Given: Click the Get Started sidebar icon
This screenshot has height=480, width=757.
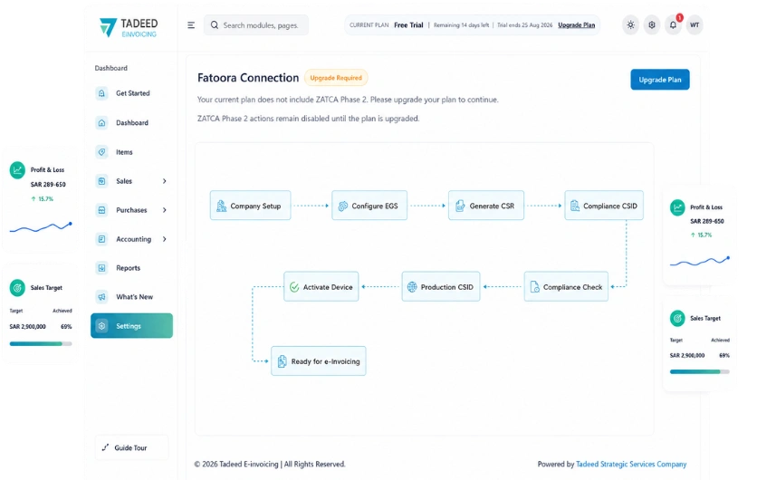Looking at the screenshot, I should point(101,93).
